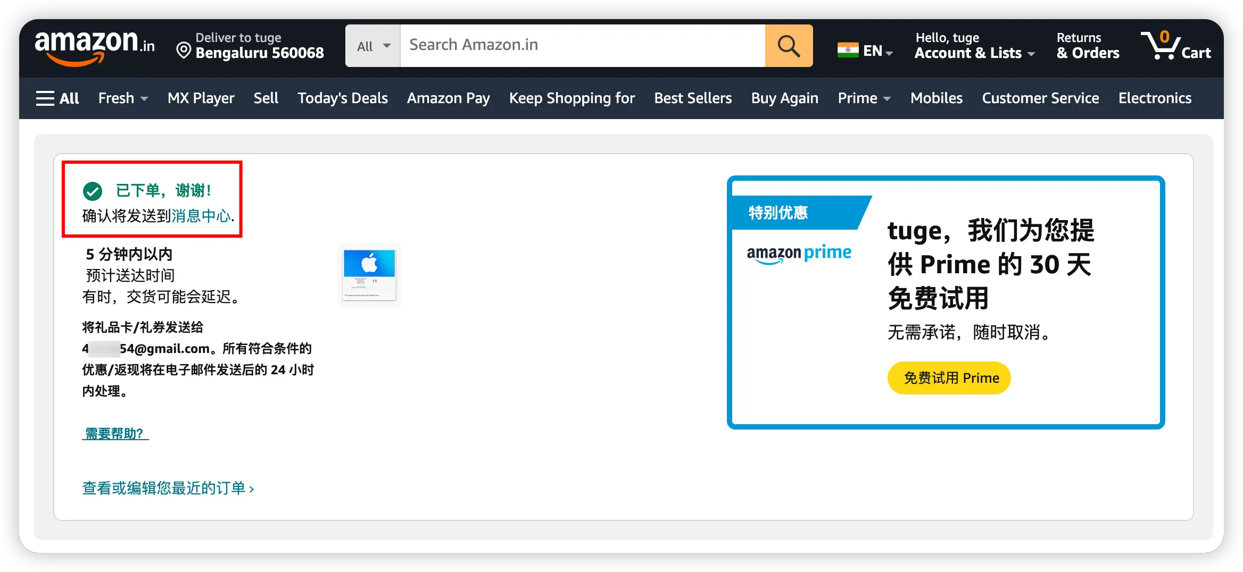Click the India flag language icon
1243x572 pixels.
pyautogui.click(x=848, y=51)
